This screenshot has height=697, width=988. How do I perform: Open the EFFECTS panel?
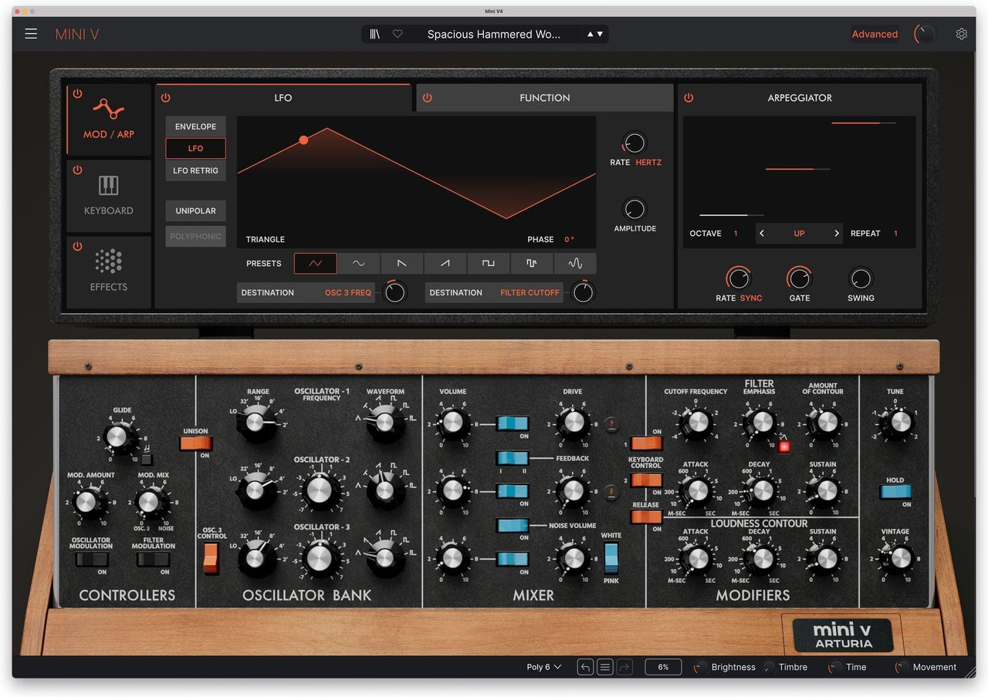tap(109, 272)
